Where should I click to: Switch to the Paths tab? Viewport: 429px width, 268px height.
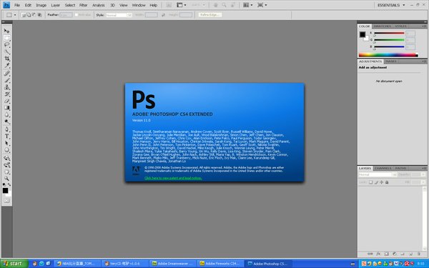[x=400, y=168]
